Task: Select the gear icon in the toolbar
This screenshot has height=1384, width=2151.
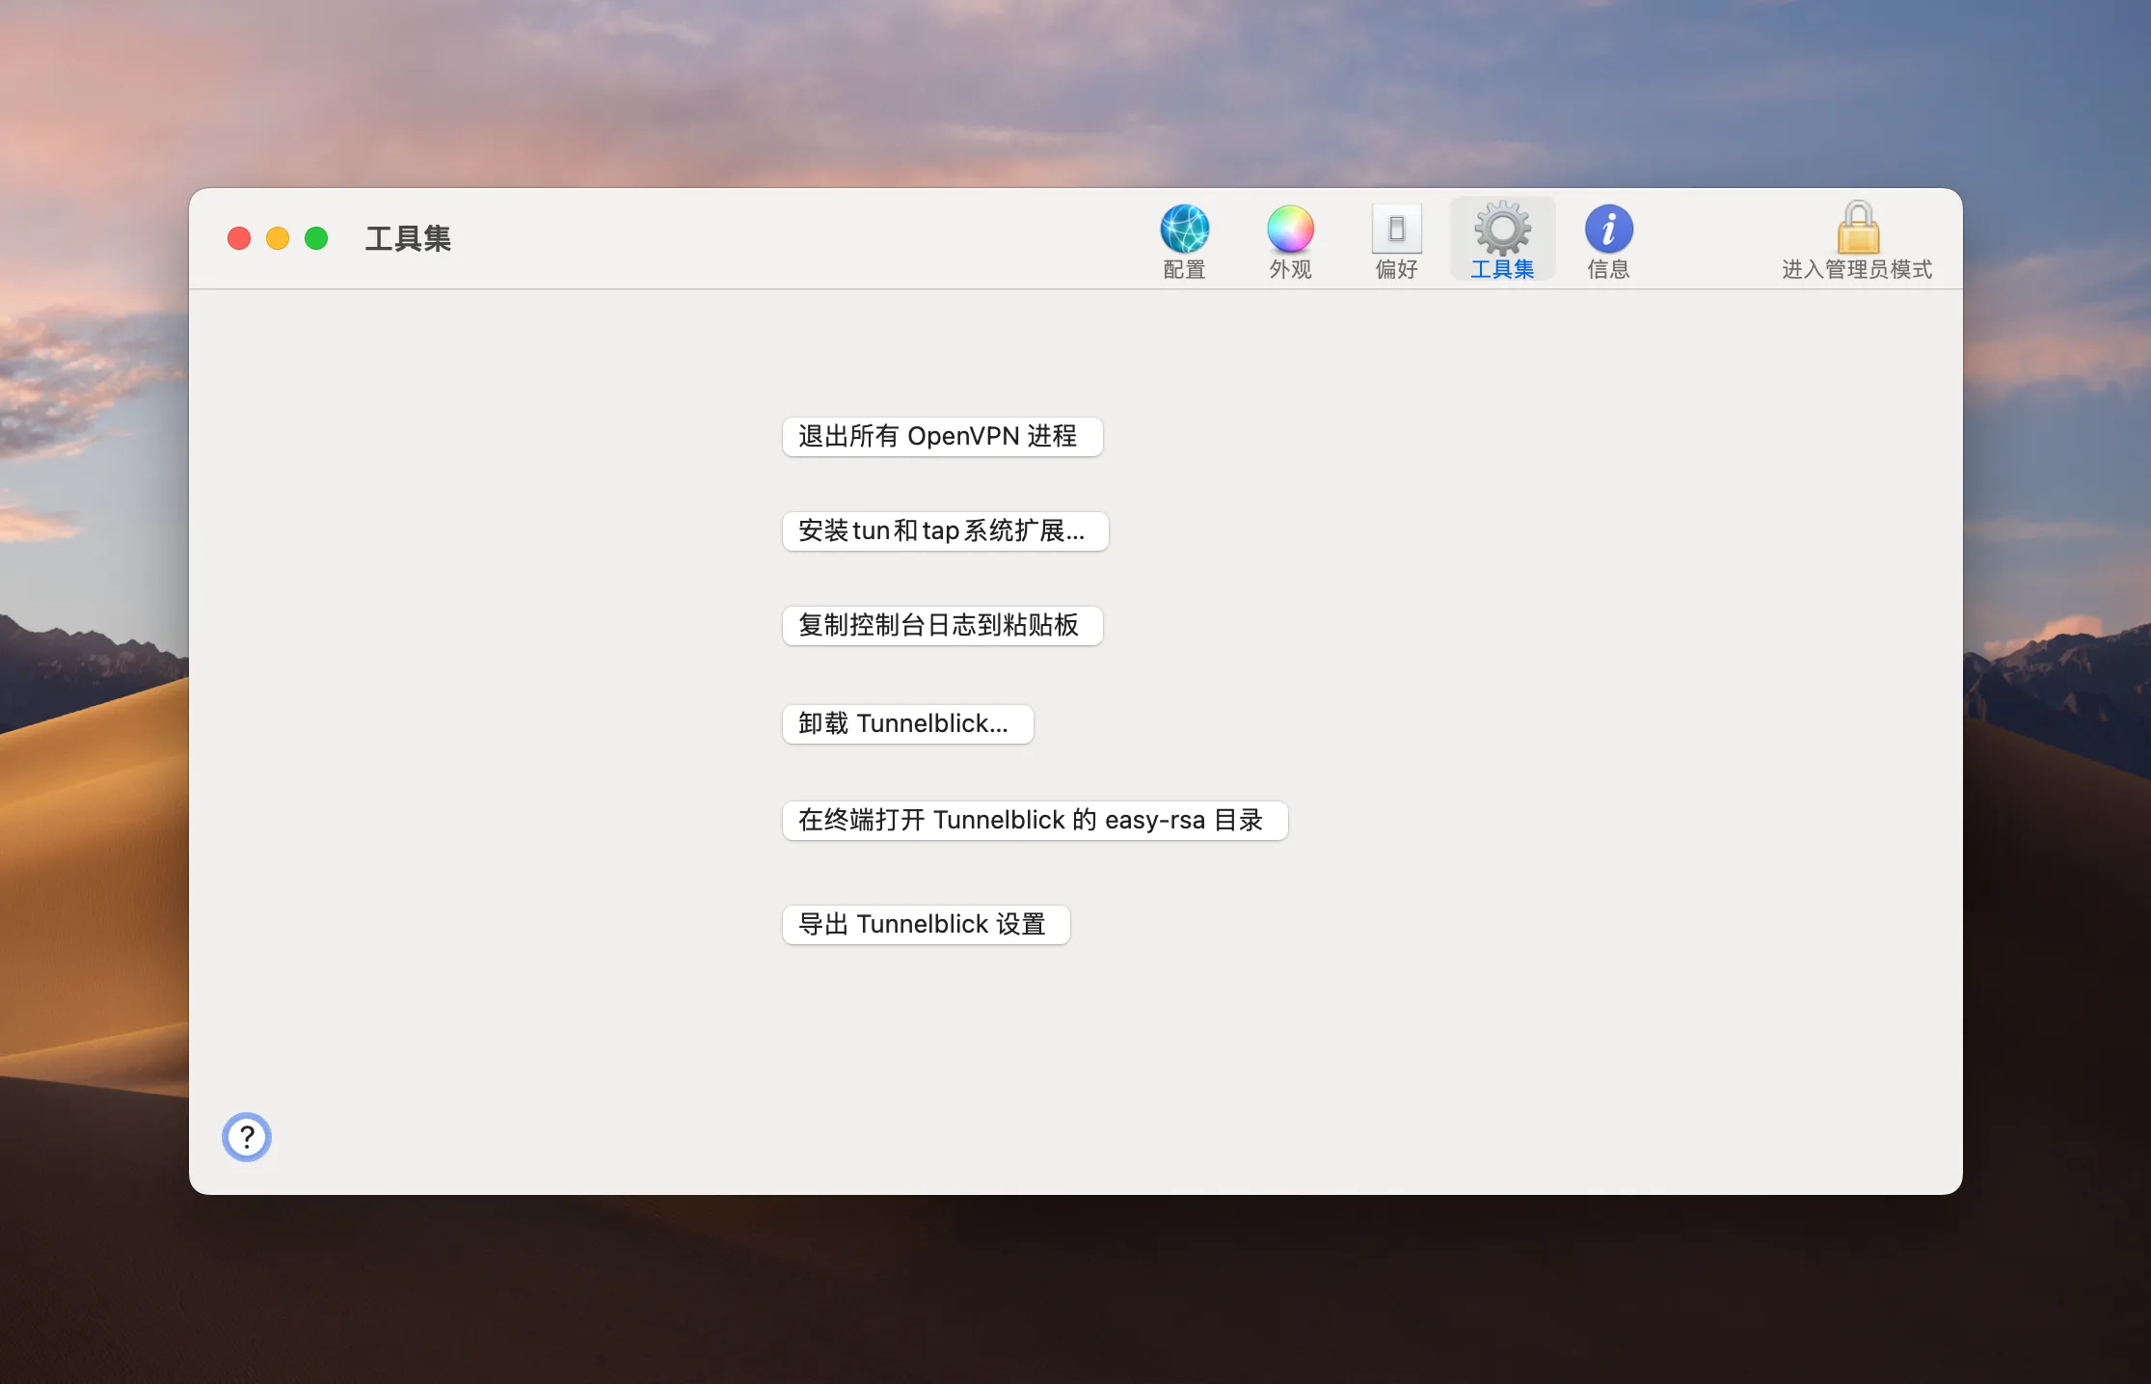Action: coord(1502,230)
